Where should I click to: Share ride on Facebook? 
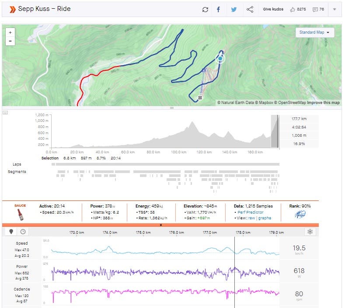point(219,10)
